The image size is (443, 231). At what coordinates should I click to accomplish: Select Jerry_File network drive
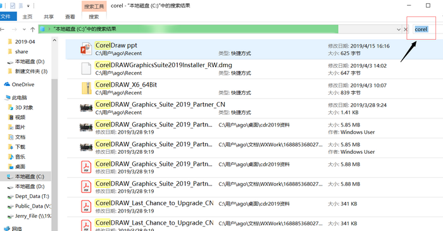pyautogui.click(x=33, y=216)
